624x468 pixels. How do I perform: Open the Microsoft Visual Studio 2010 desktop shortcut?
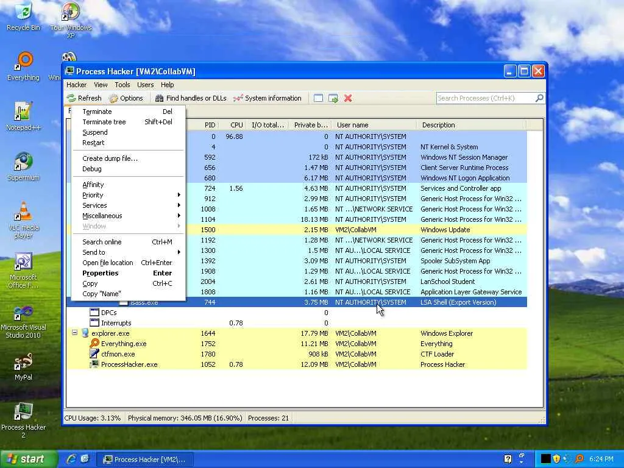pos(23,321)
